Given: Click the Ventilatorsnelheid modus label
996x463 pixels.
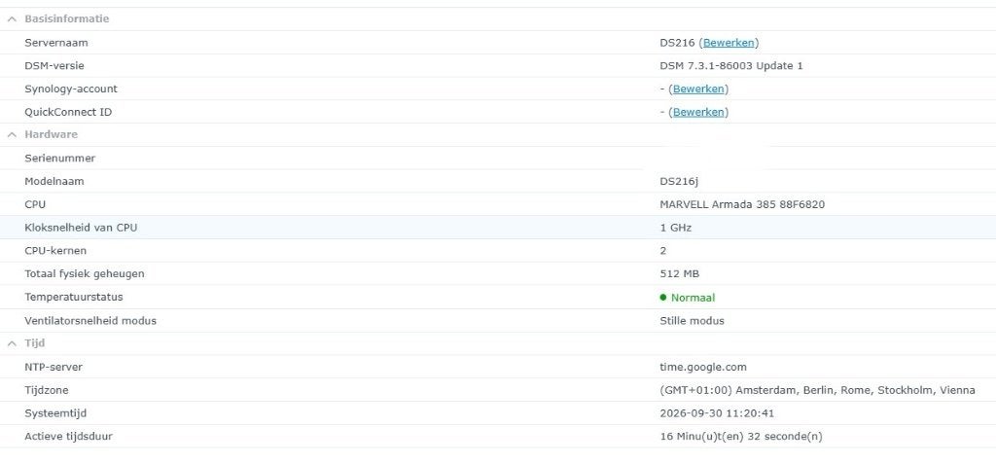Looking at the screenshot, I should click(90, 321).
